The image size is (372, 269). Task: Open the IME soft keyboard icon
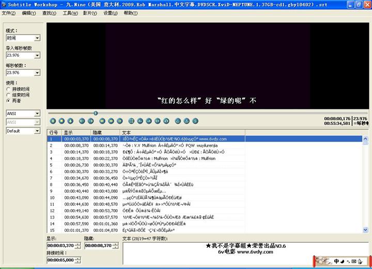pos(354,261)
